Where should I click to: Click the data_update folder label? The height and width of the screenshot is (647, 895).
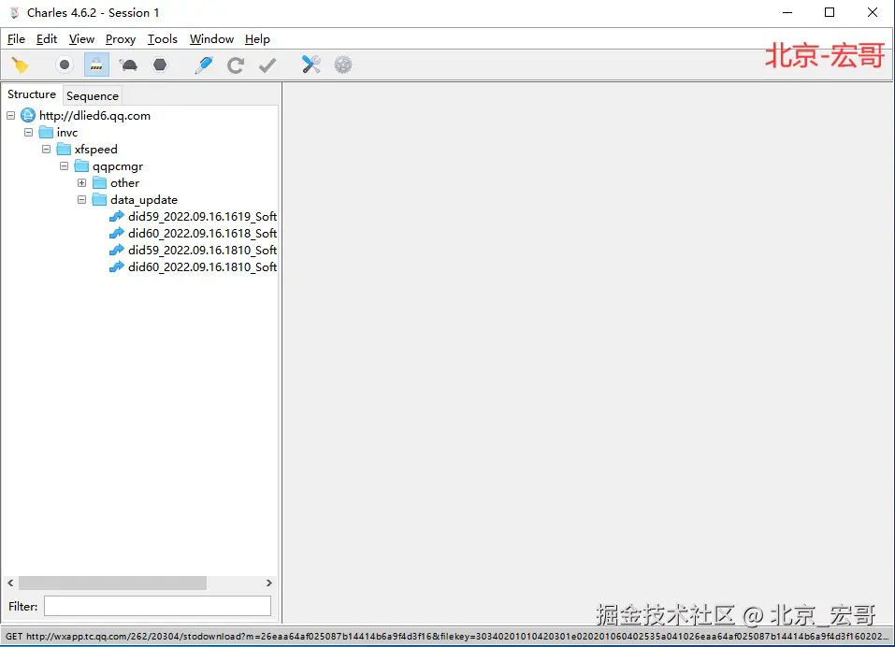(144, 200)
